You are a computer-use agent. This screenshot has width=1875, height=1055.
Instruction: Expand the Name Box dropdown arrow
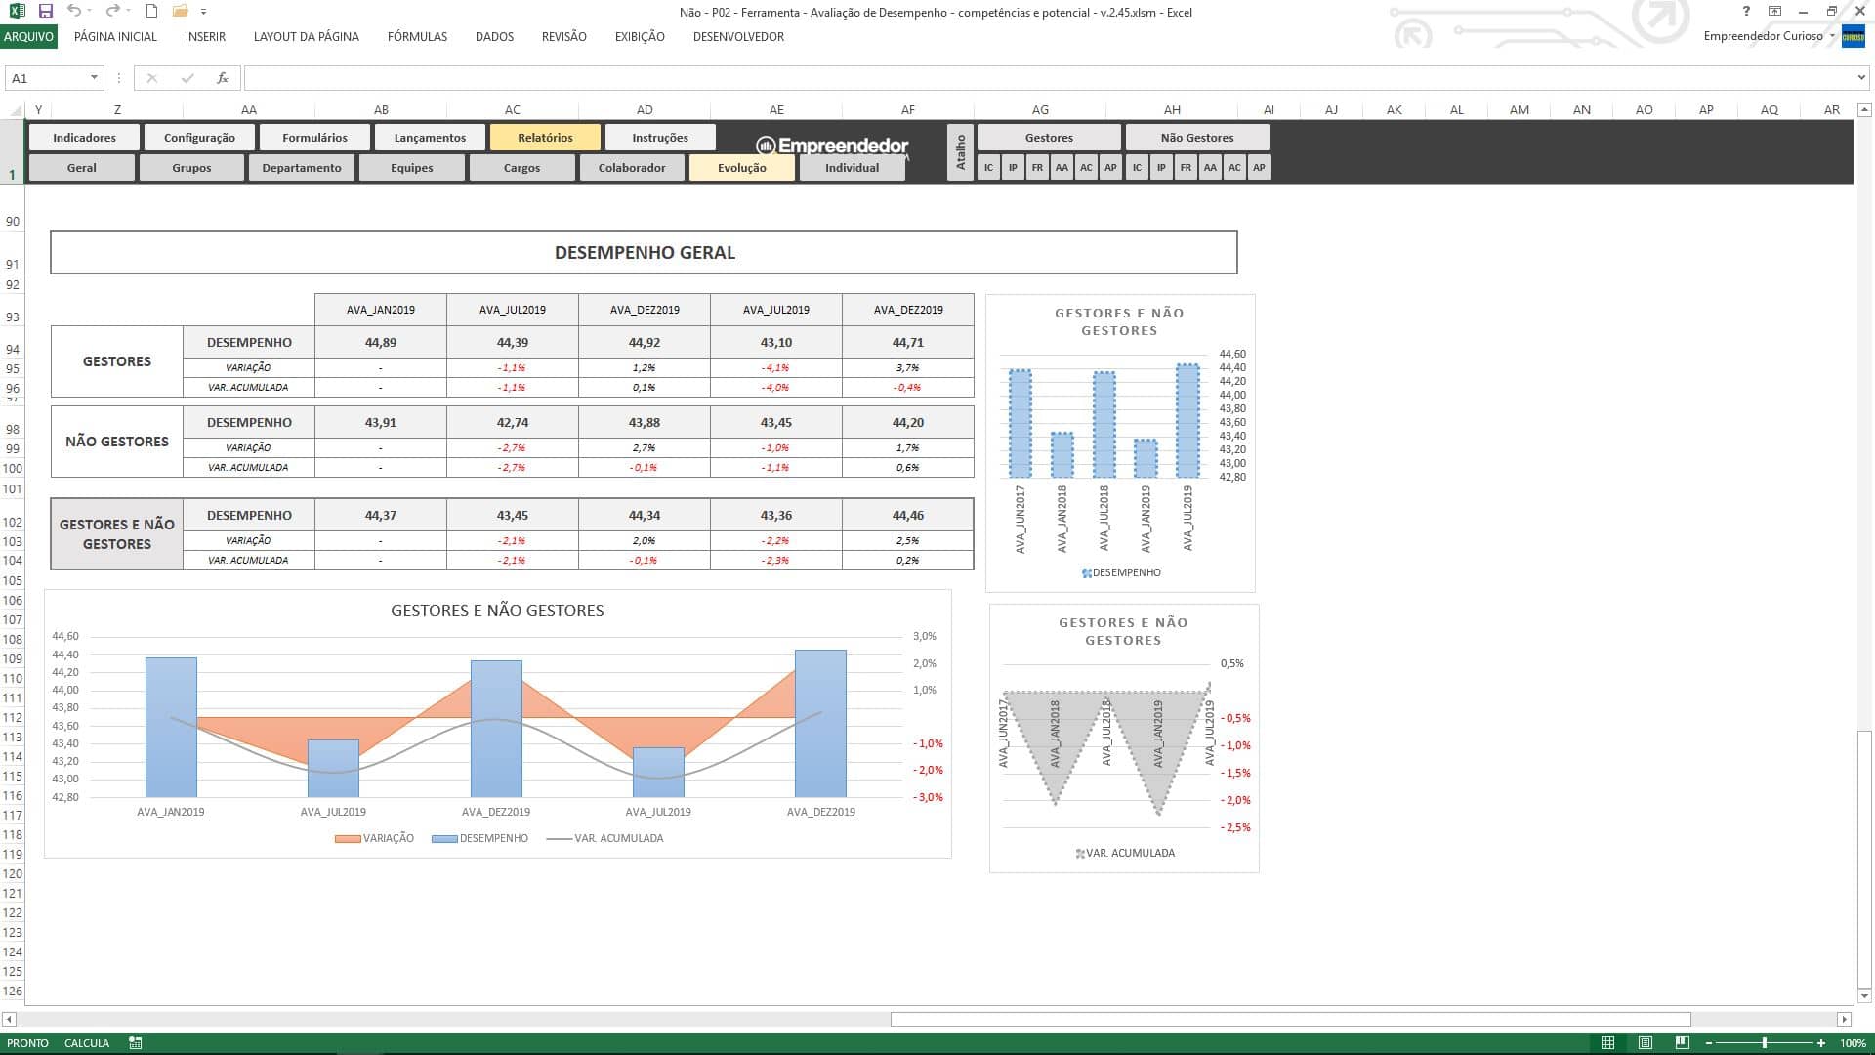point(94,78)
